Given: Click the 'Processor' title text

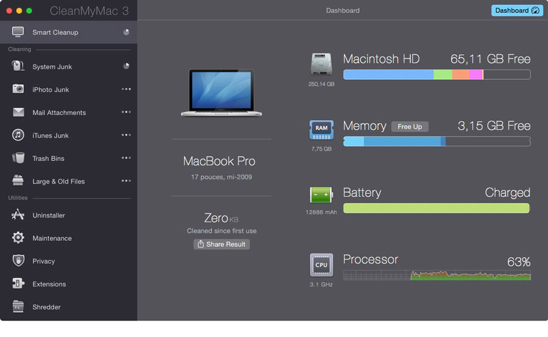Looking at the screenshot, I should pos(370,260).
